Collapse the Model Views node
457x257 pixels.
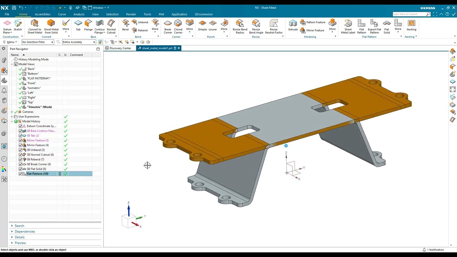[12, 64]
